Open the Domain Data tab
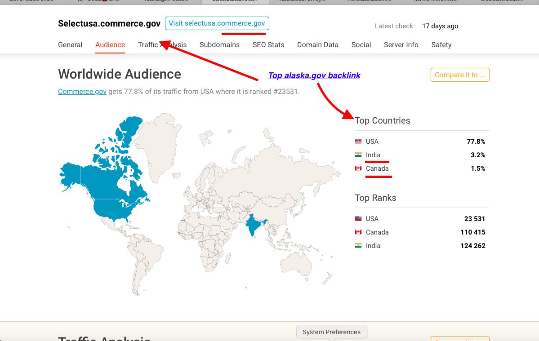 point(318,44)
